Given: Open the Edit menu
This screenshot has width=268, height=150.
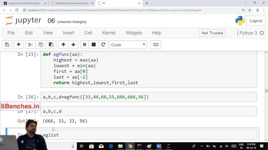Looking at the screenshot, I should point(29,33).
